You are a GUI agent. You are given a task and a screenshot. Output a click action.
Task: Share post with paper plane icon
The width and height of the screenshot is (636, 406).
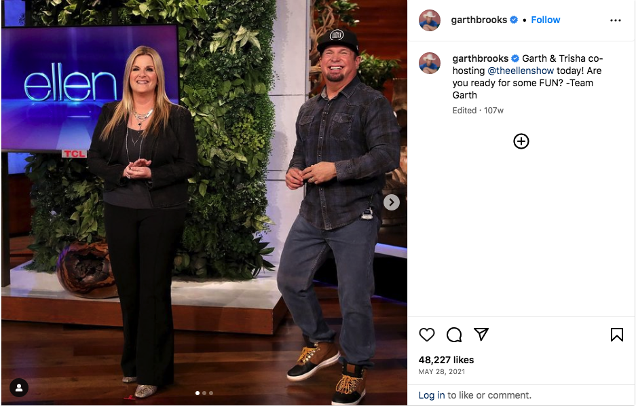click(481, 334)
